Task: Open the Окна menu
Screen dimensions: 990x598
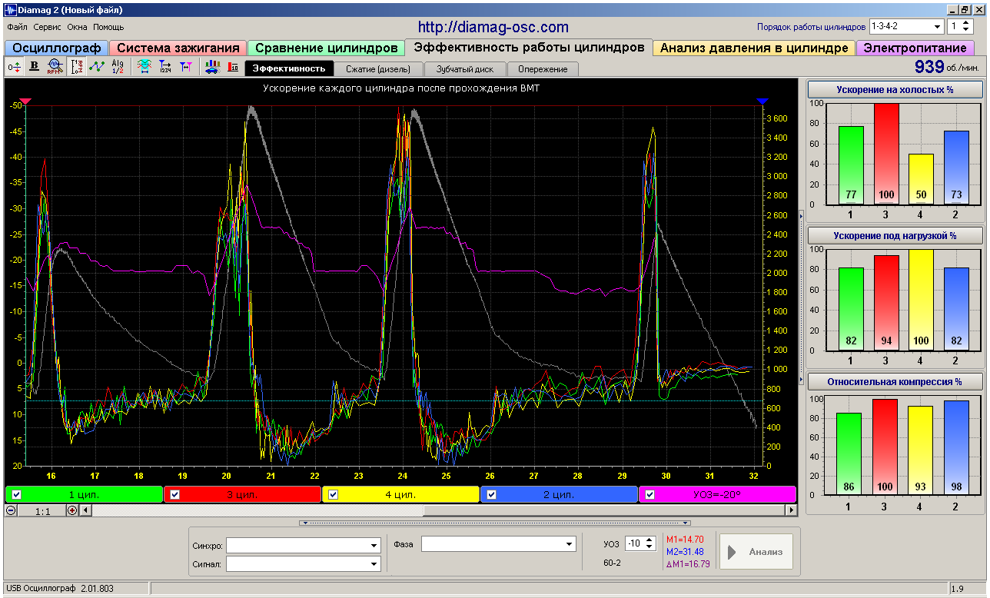Action: click(x=78, y=27)
